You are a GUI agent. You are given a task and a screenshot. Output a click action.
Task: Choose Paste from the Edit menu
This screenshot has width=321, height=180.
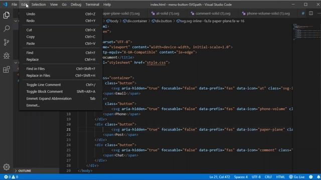(61, 43)
